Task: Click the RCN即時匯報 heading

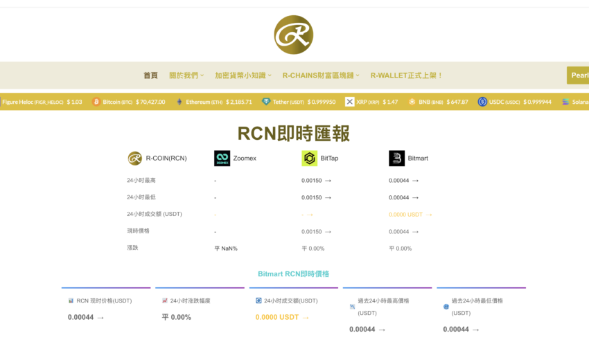Action: [294, 133]
